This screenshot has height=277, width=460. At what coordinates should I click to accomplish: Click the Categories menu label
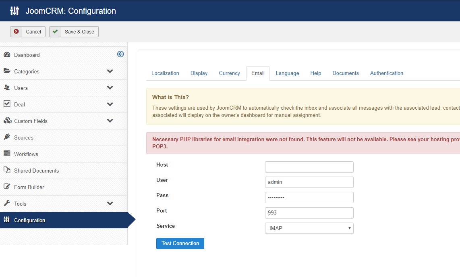point(27,71)
